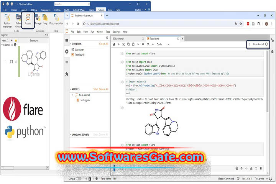Image resolution: width=276 pixels, height=184 pixels.
Task: Open the Profile dropdown in Flare
Action: coord(139,10)
